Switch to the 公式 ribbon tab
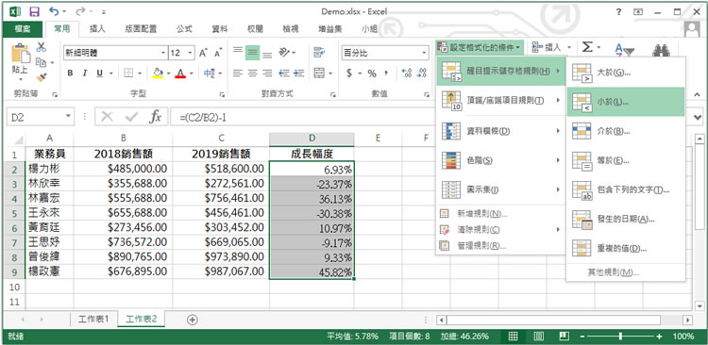The height and width of the screenshot is (345, 708). [184, 29]
